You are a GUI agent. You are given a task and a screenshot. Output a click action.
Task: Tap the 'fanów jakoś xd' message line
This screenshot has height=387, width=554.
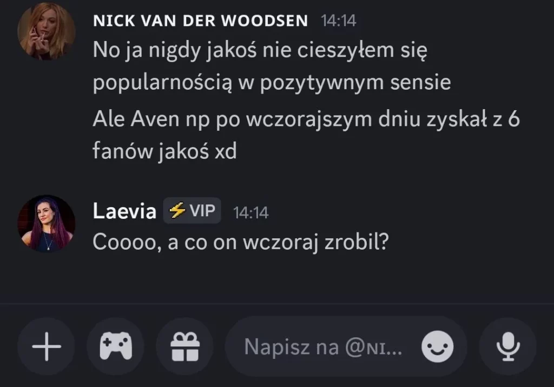164,151
